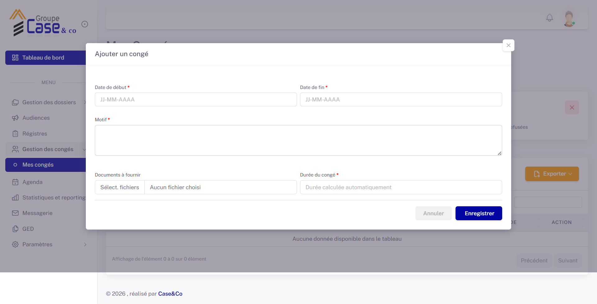Click the Paramètres gear icon
The width and height of the screenshot is (597, 304).
click(x=15, y=244)
